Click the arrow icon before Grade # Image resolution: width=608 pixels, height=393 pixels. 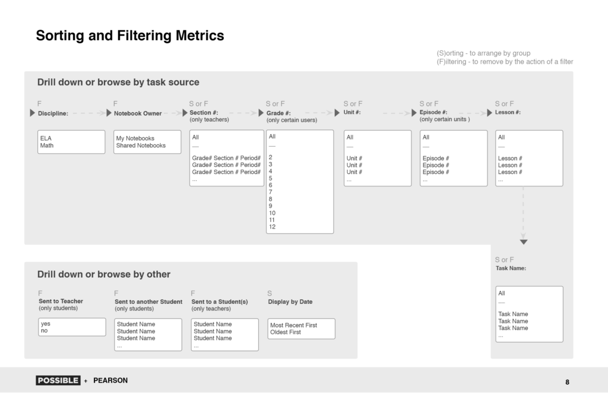coord(261,113)
